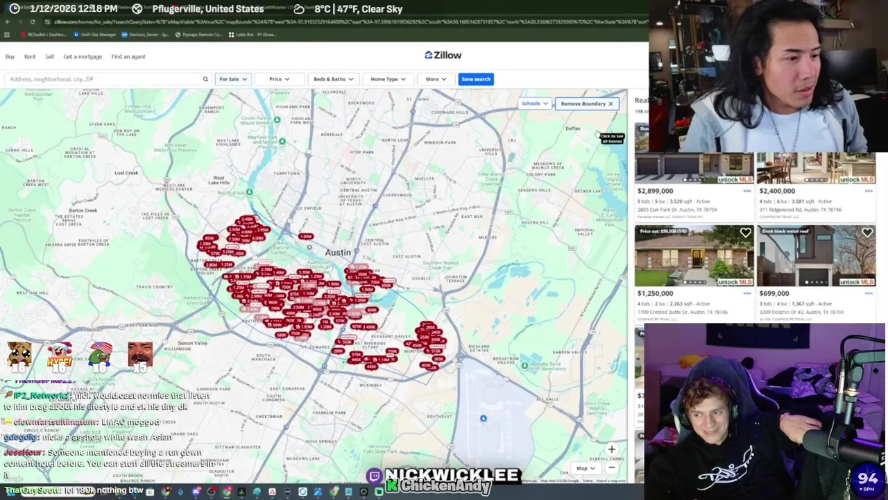This screenshot has width=888, height=500.
Task: Zoom in the map with plus button
Action: 611,449
